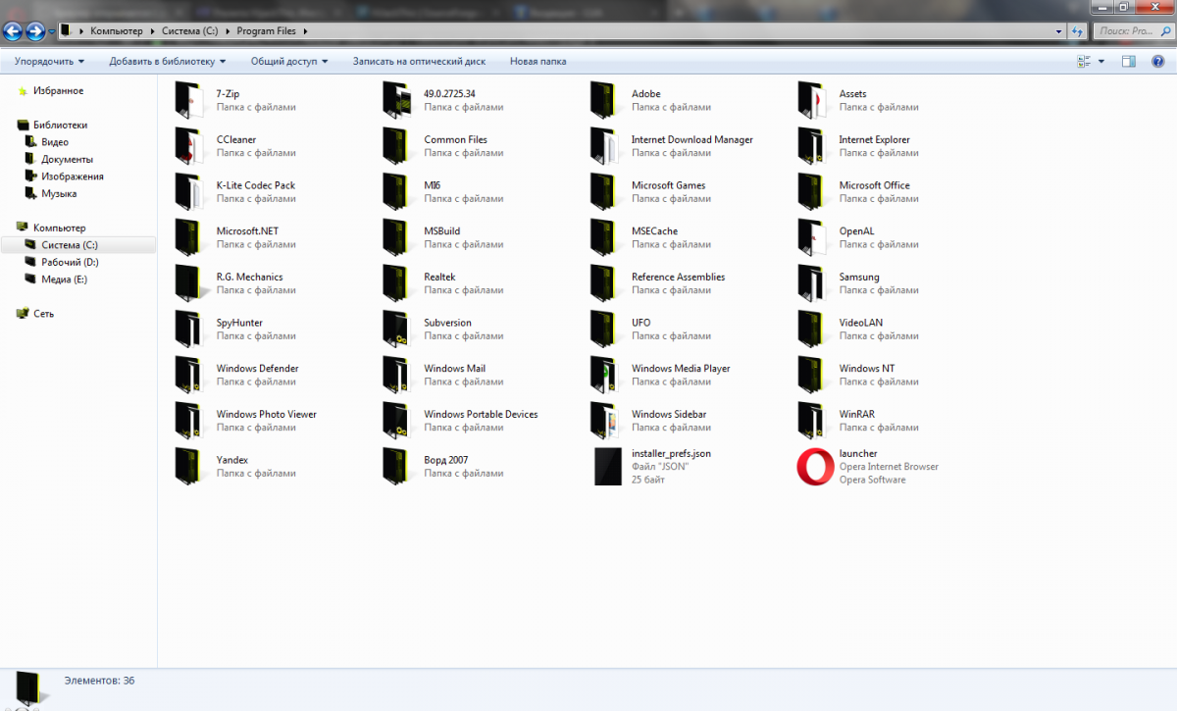Click the Новая папка button
The width and height of the screenshot is (1177, 711).
coord(537,61)
